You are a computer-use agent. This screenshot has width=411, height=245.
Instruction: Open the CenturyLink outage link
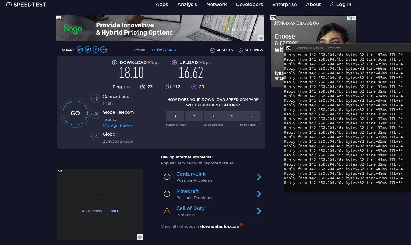[x=191, y=174]
